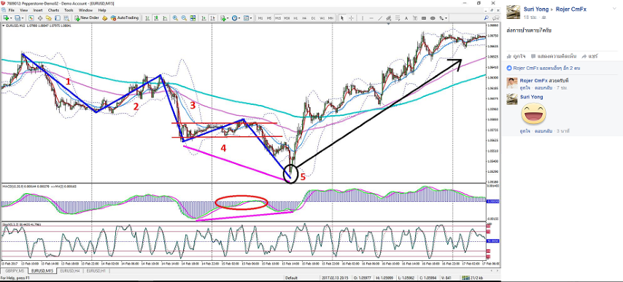Select the vertical line drawing tool

click(x=363, y=17)
